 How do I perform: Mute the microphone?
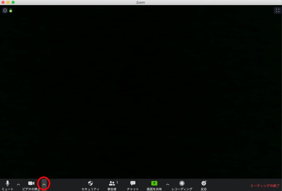click(8, 184)
